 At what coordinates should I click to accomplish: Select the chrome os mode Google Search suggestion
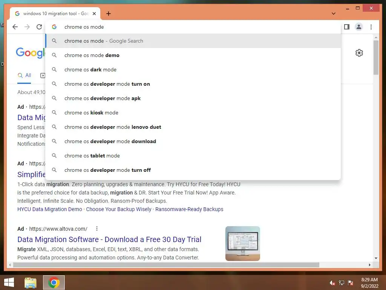pos(193,41)
